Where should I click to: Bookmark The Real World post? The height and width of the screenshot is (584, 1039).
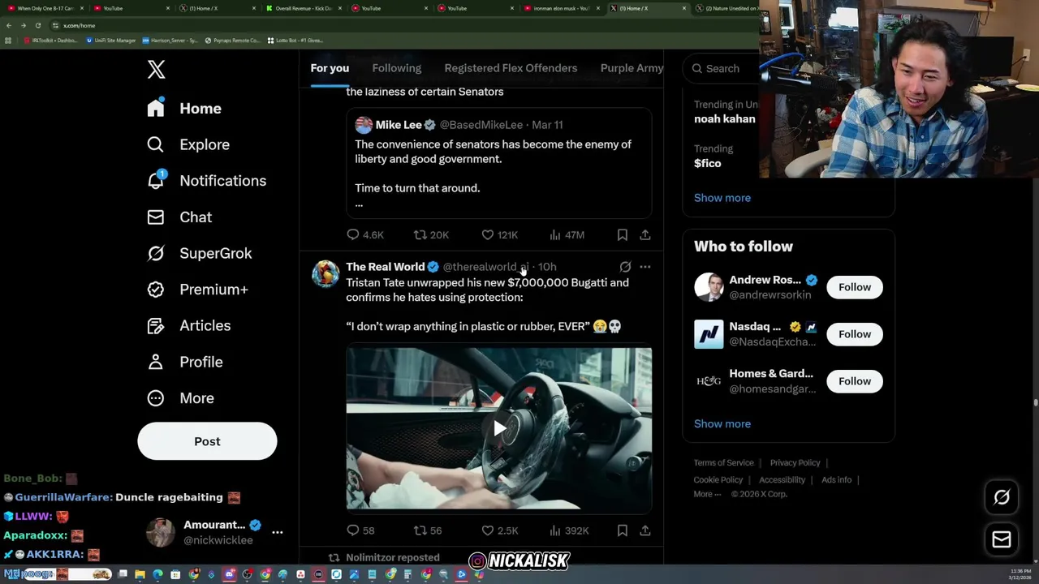click(x=623, y=530)
